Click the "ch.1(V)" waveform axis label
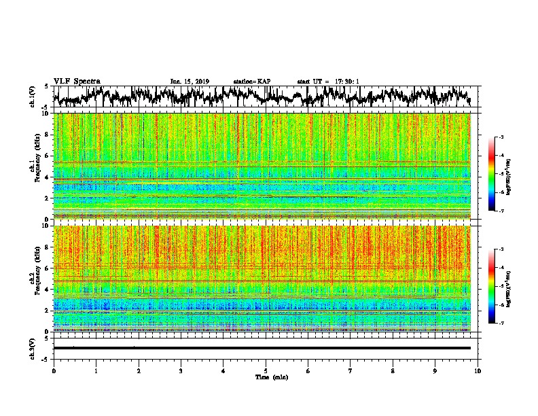Image resolution: width=538 pixels, height=416 pixels. point(33,97)
